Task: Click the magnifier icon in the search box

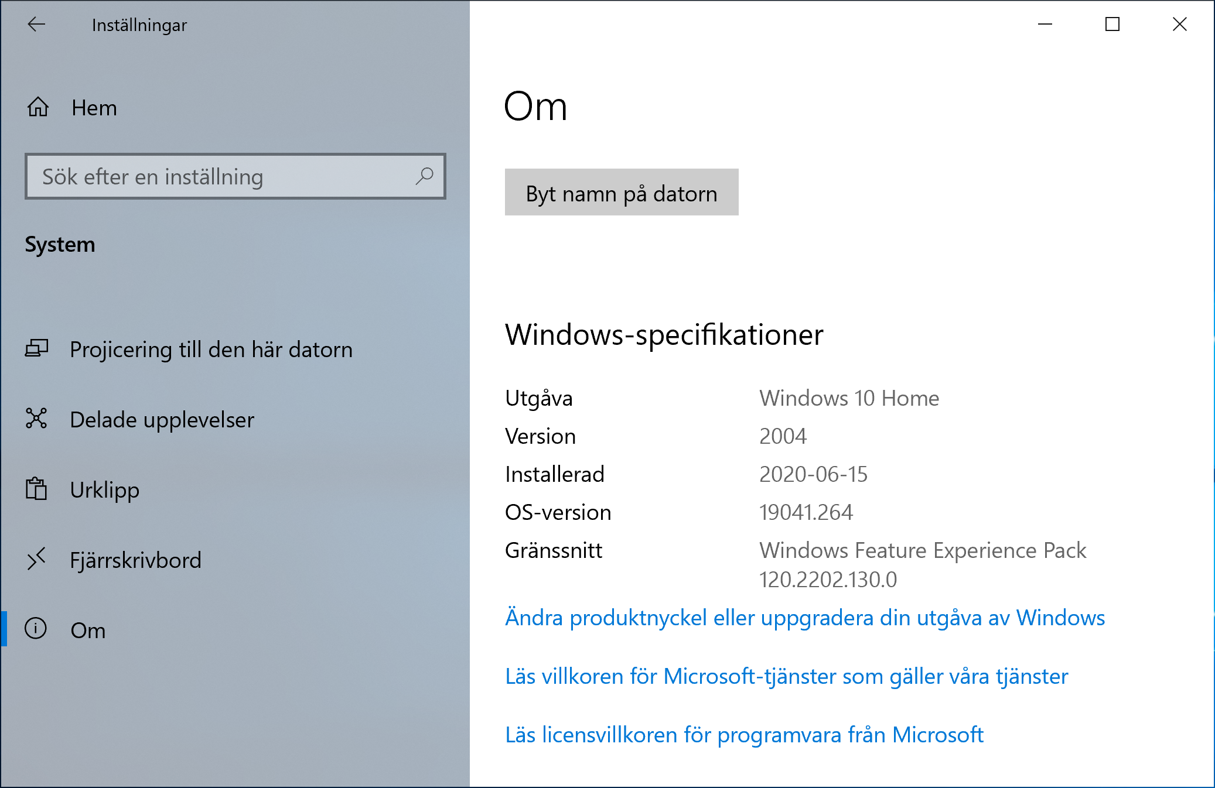Action: point(425,176)
